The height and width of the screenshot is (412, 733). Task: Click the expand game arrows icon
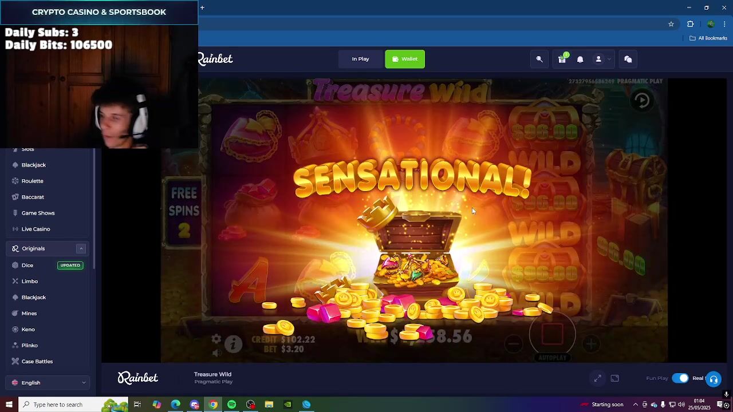(597, 378)
